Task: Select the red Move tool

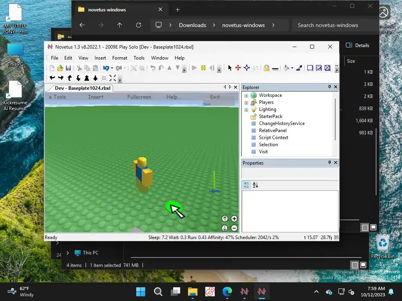Action: [x=238, y=68]
